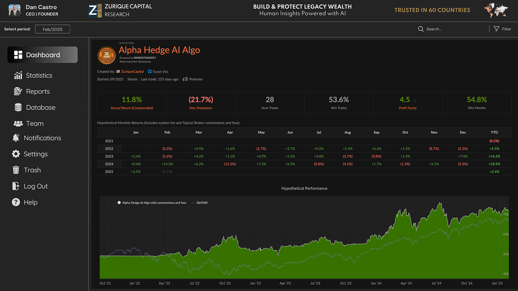518x291 pixels.
Task: Click into the Search field
Action: click(x=451, y=29)
